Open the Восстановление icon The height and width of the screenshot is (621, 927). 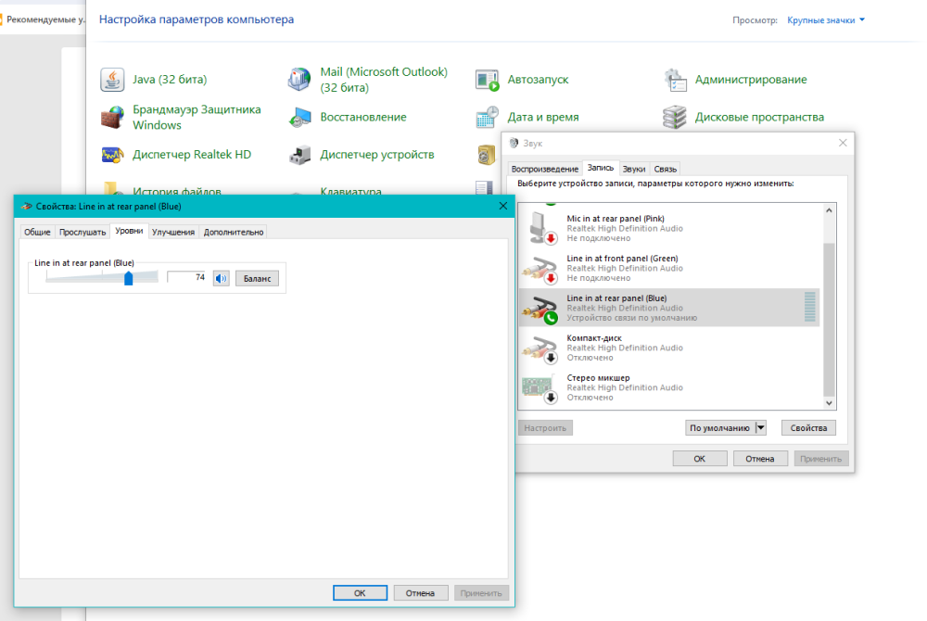tap(299, 117)
